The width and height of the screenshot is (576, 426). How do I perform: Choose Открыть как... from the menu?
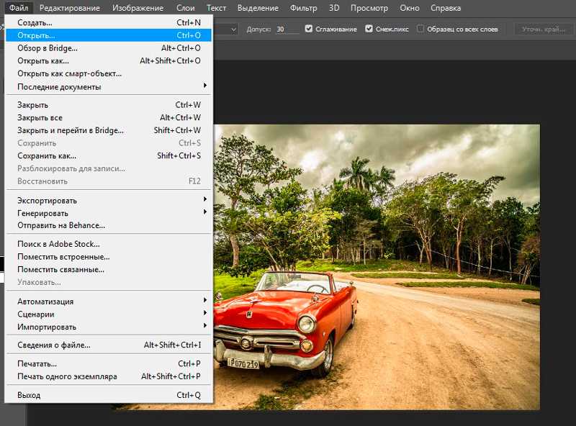tap(109, 61)
